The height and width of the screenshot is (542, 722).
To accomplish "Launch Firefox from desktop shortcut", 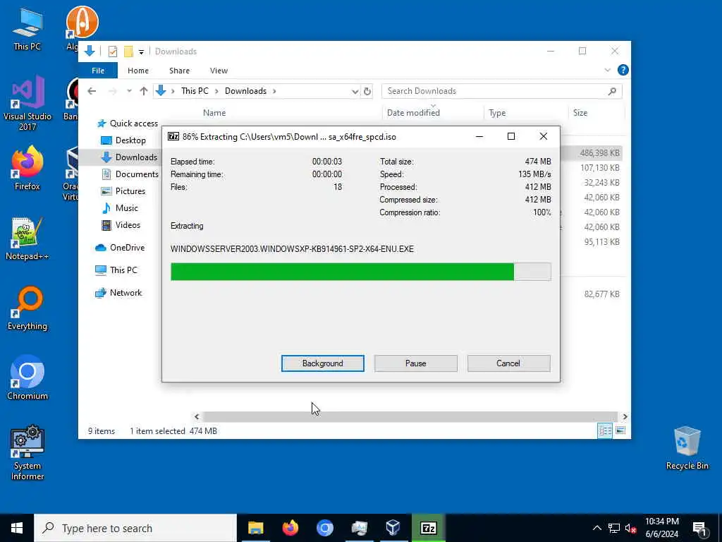I will (x=27, y=169).
